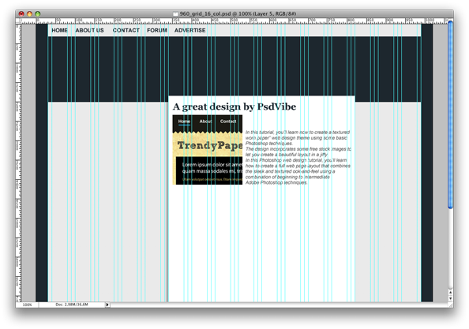The height and width of the screenshot is (329, 469).
Task: Select the TrendyPaper preview thumbnail
Action: click(208, 150)
